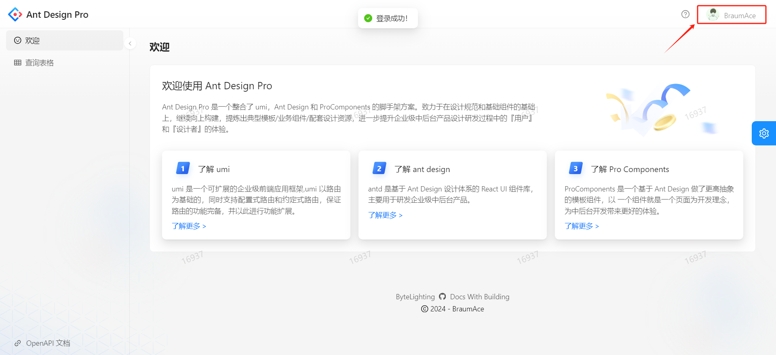This screenshot has width=776, height=355.
Task: Click the Ant Design Pro title text
Action: click(x=57, y=15)
